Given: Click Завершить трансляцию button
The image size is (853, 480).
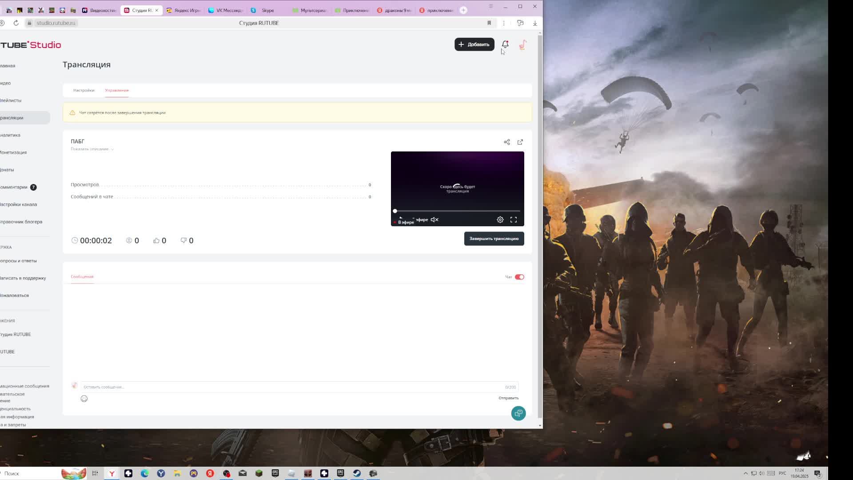Looking at the screenshot, I should pos(494,239).
